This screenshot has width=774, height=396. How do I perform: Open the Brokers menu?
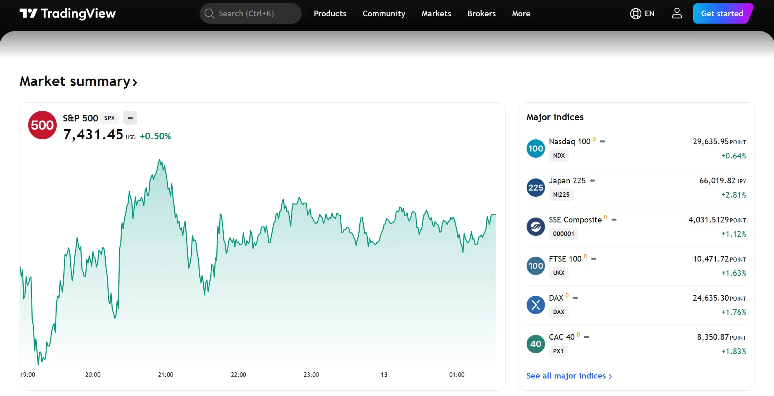481,13
